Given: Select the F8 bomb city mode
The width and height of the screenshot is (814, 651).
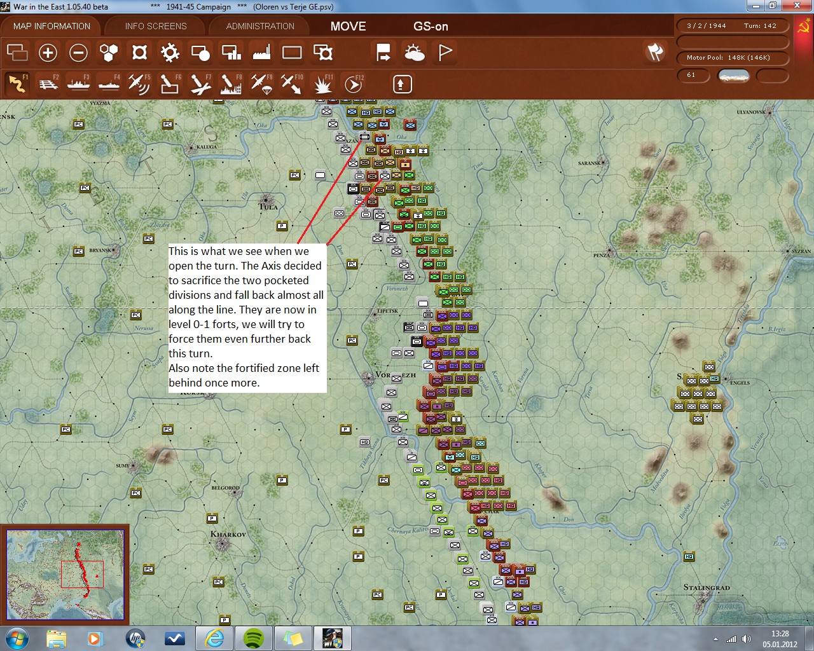Looking at the screenshot, I should (231, 83).
